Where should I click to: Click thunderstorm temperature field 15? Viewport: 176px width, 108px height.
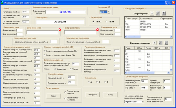tap(37, 98)
